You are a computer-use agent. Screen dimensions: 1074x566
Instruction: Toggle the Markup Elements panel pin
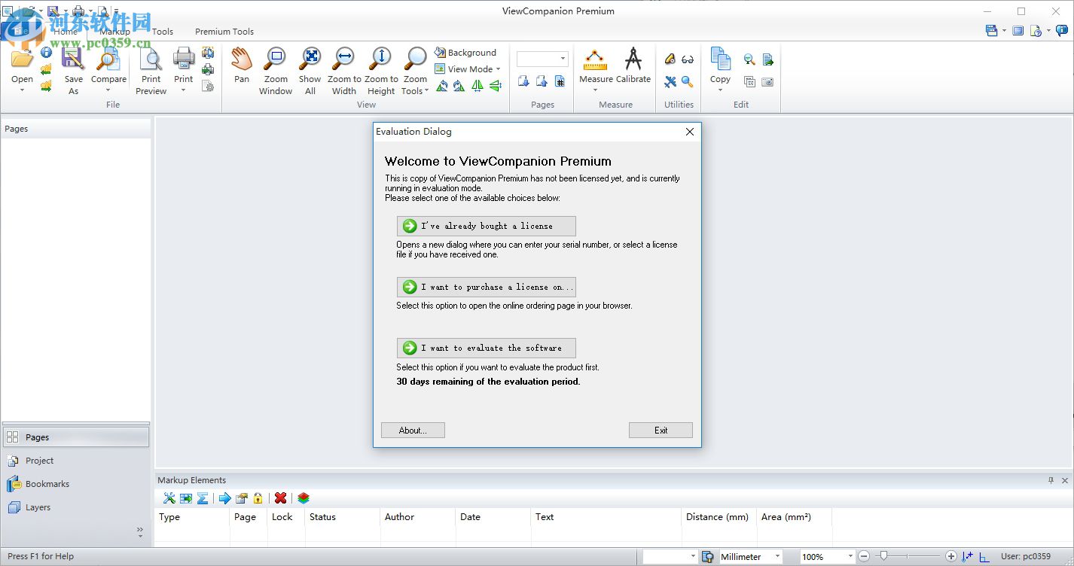(x=1051, y=480)
